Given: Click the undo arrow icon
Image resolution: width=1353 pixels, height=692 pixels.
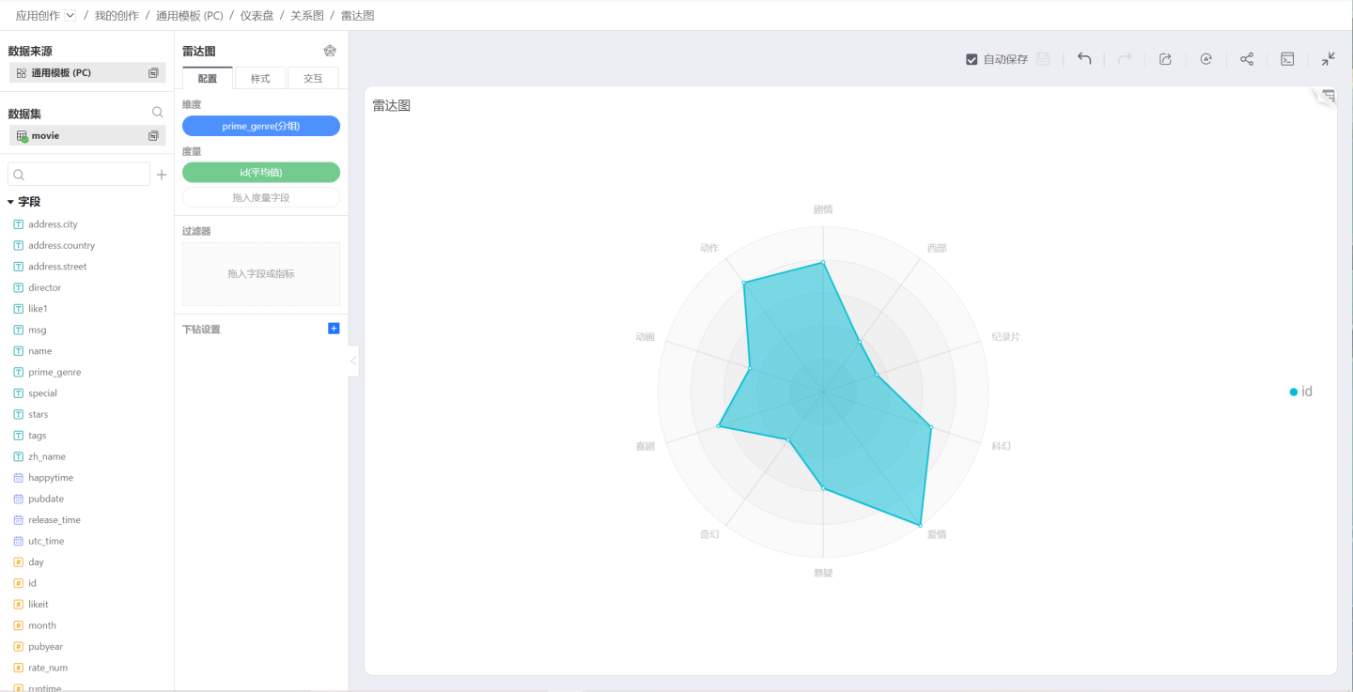Looking at the screenshot, I should (x=1084, y=59).
